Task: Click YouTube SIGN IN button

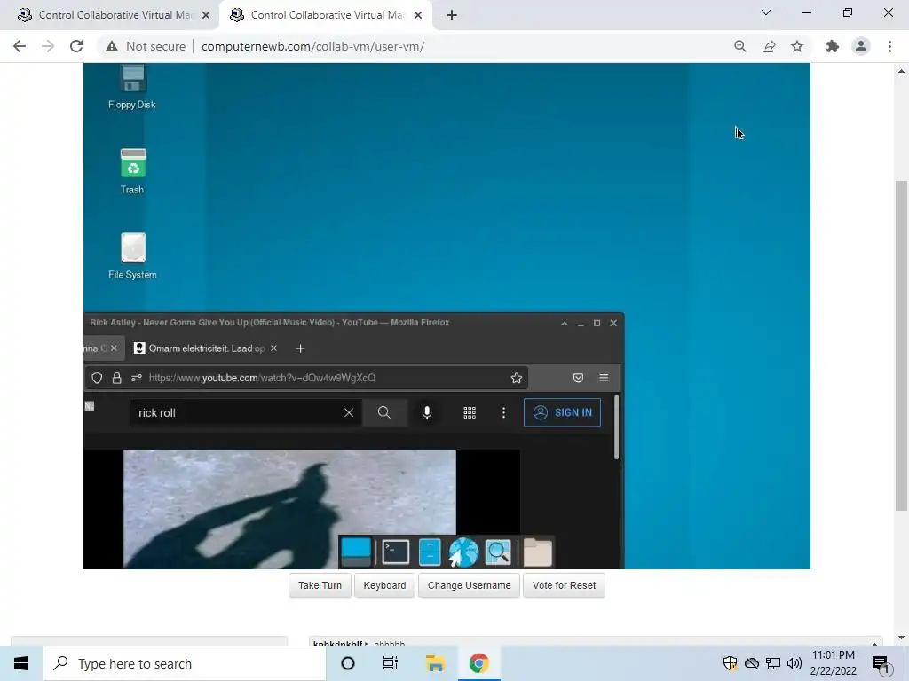Action: click(562, 412)
